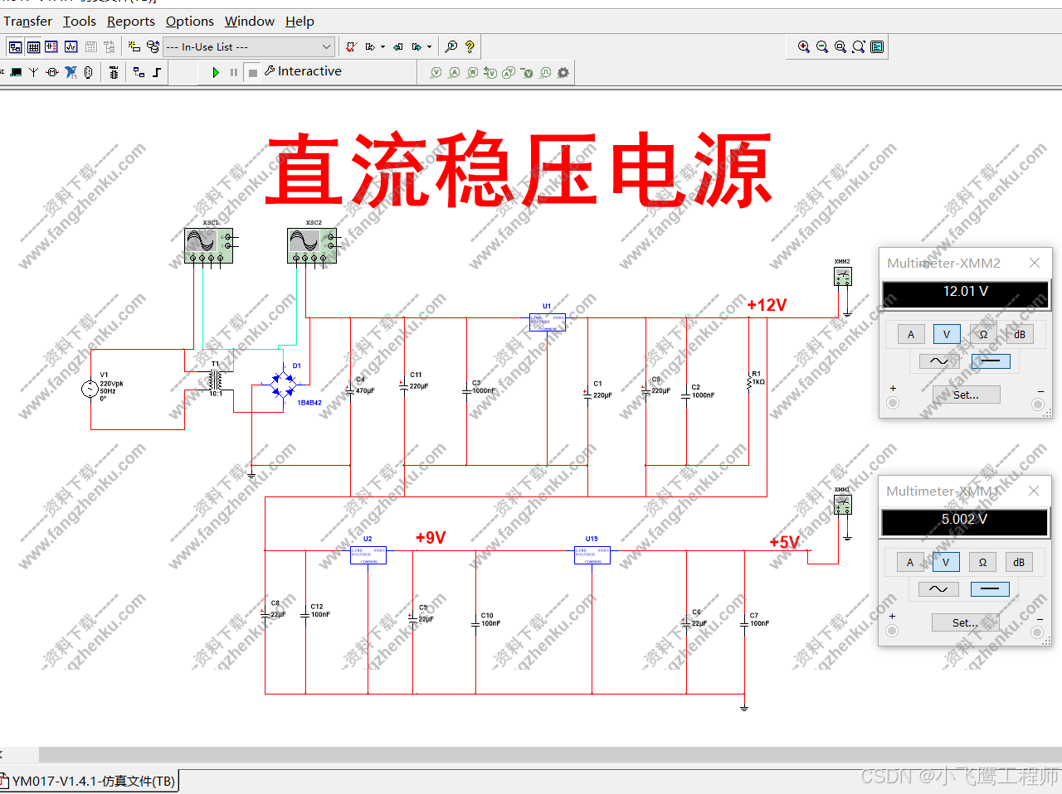Click Set on Multimeter-XMM1

click(x=965, y=622)
